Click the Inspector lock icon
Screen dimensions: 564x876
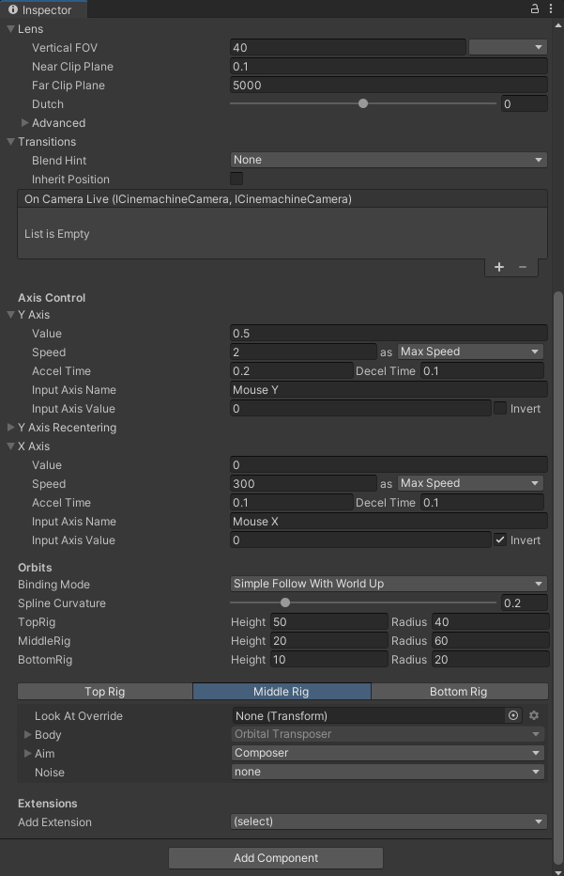pyautogui.click(x=535, y=9)
